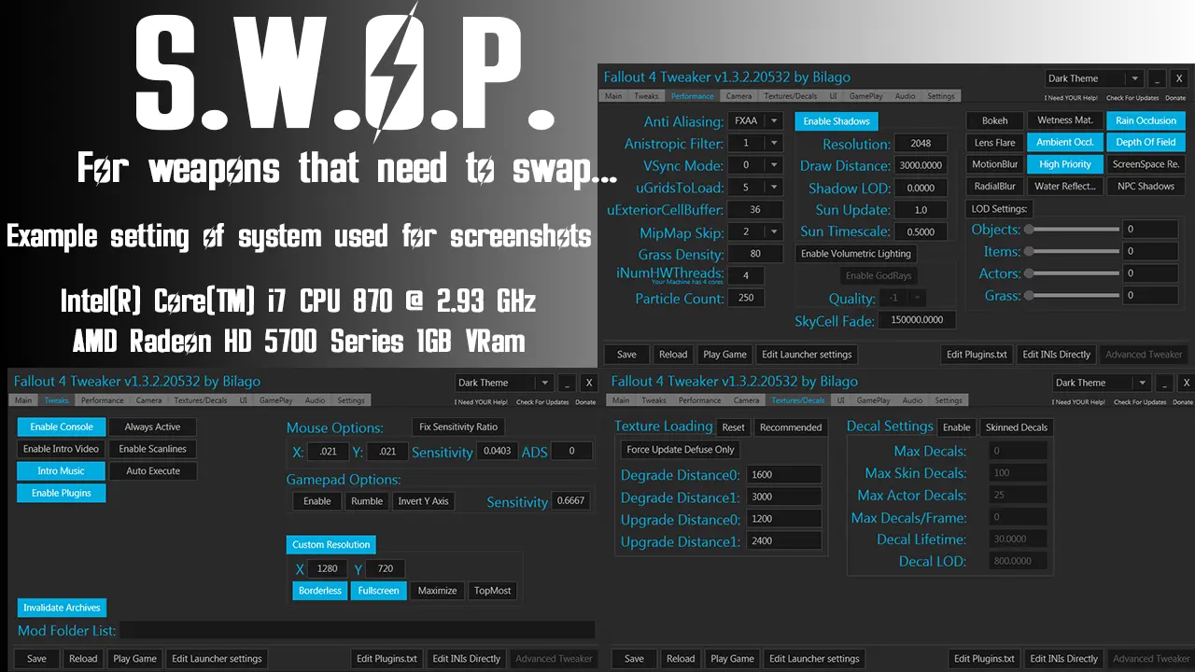
Task: Click Invalidate Archives button
Action: pos(63,608)
